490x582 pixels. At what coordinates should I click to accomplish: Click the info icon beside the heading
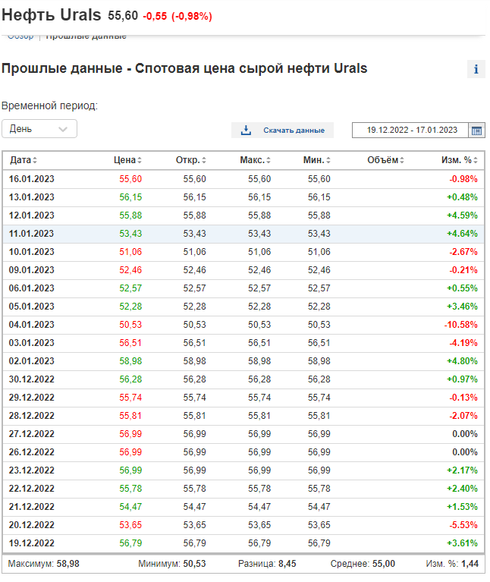pos(476,69)
